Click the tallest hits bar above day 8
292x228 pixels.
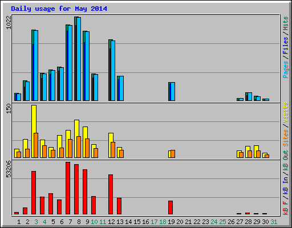75,59
